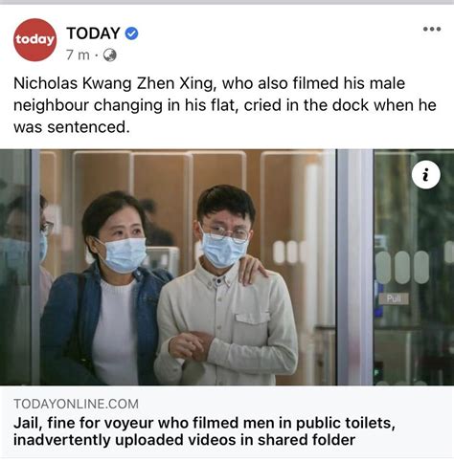The height and width of the screenshot is (462, 454).
Task: Click the globe public-audience icon
Action: (109, 55)
